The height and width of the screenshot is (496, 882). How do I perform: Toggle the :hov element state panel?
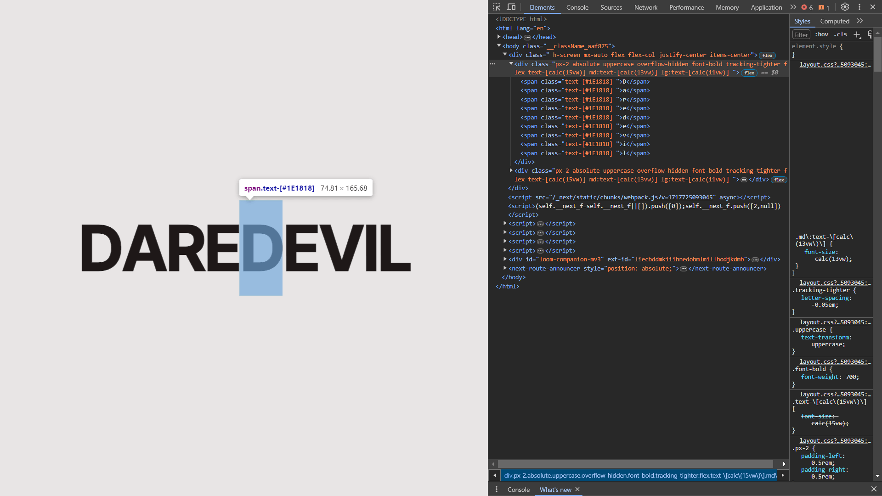pos(822,34)
